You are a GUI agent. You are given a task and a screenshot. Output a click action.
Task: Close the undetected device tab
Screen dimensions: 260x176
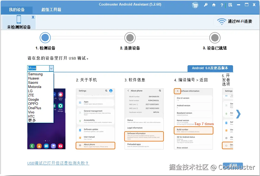point(33,17)
